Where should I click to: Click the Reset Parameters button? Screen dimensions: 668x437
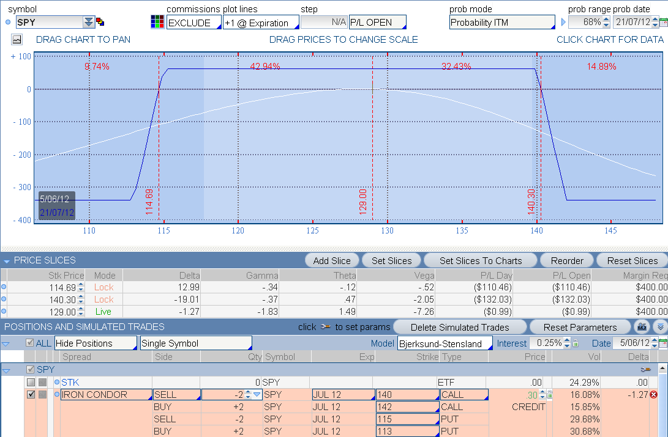(580, 327)
